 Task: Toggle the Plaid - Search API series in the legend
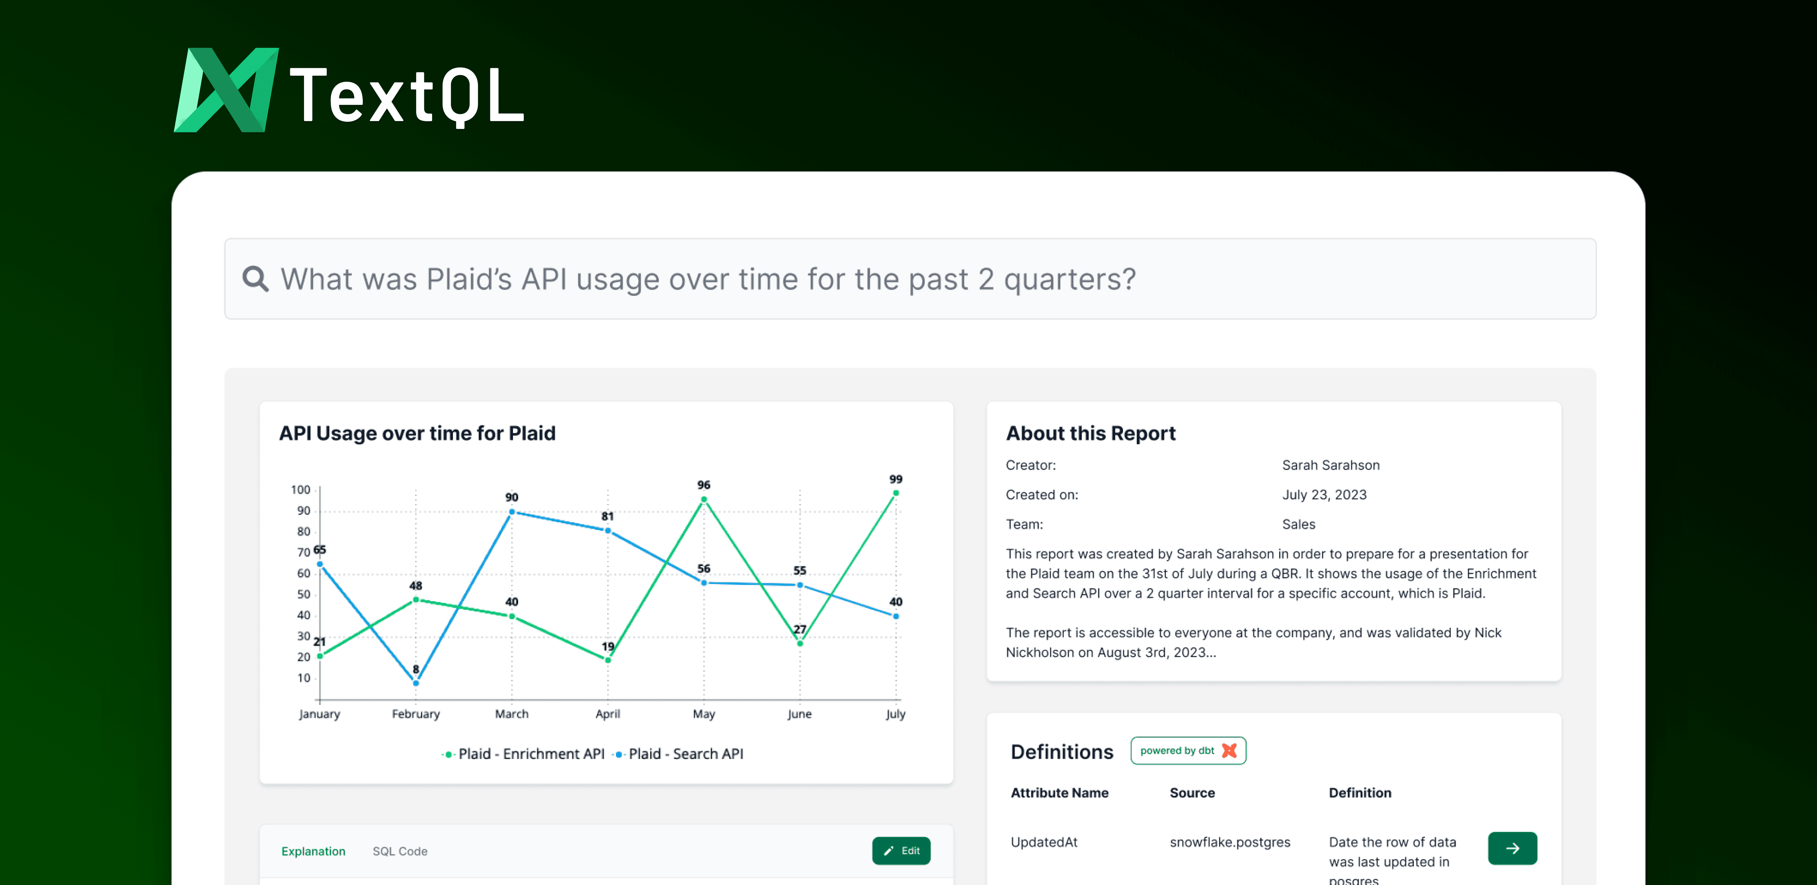[x=686, y=754]
